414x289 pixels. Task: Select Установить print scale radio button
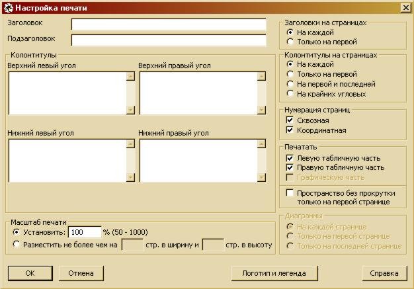(16, 232)
